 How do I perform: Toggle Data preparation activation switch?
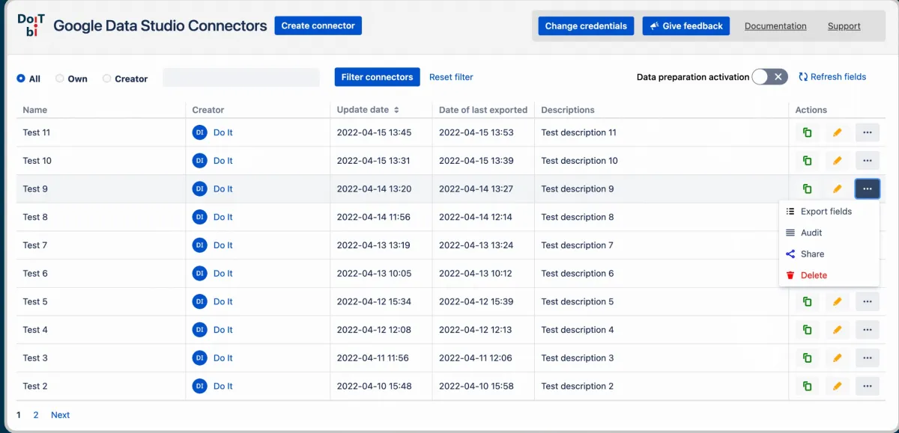click(770, 76)
